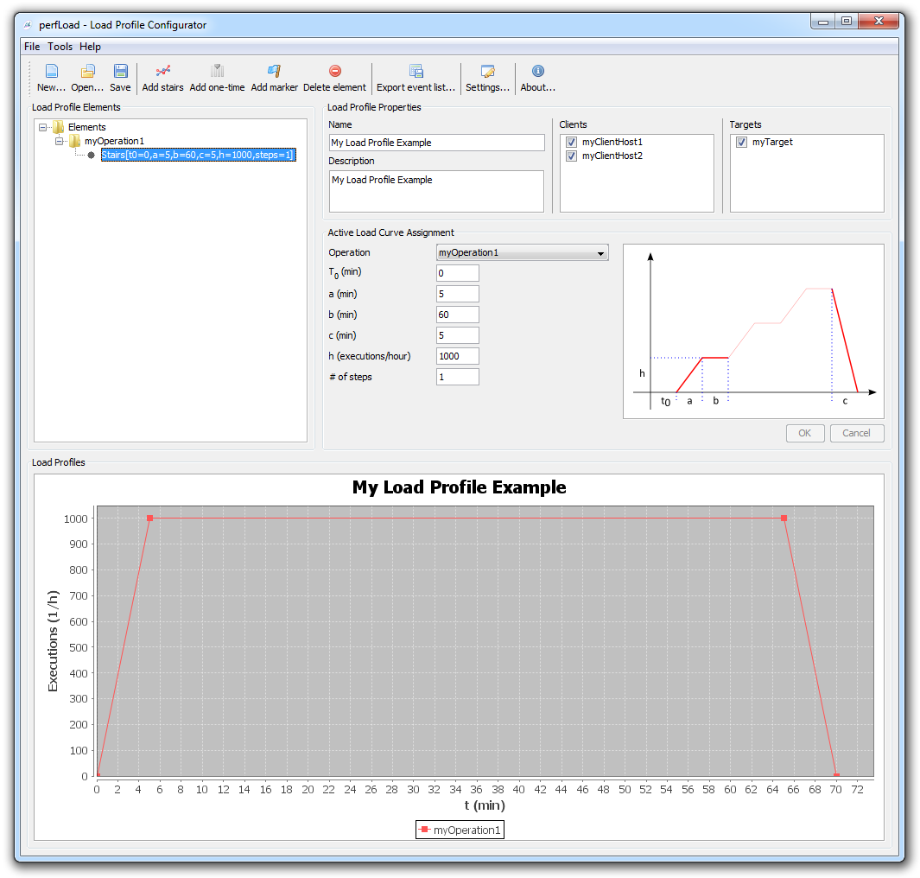Collapse the myOperation1 tree node
Viewport: 920px width, 878px height.
60,141
